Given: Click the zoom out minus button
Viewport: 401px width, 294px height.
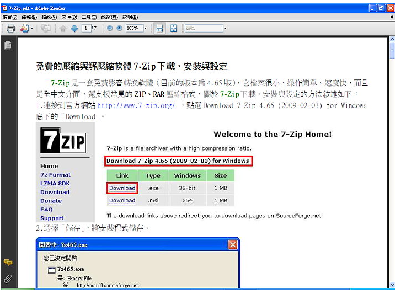Looking at the screenshot, I should click(110, 28).
